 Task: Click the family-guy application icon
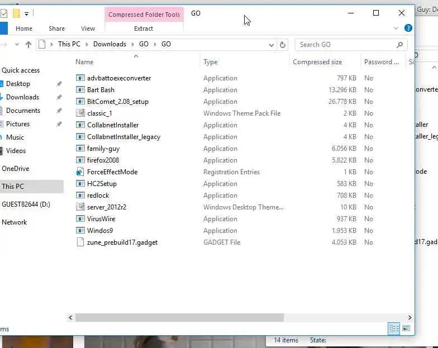[x=80, y=149]
